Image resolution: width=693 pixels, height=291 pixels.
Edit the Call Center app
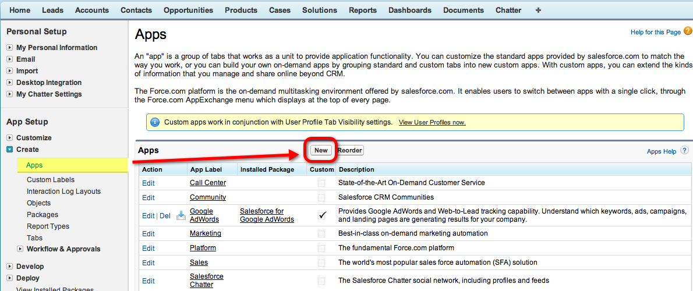coord(148,183)
